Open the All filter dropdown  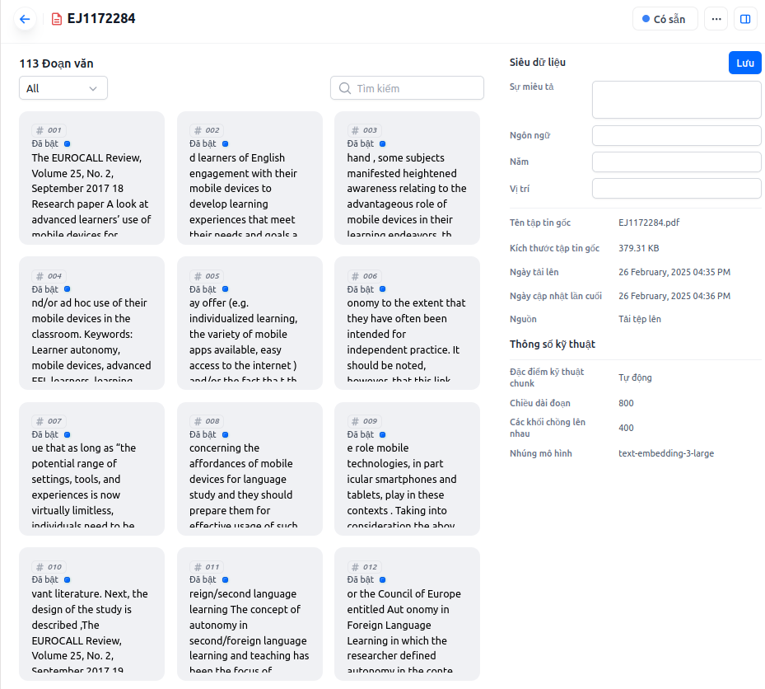pos(63,88)
